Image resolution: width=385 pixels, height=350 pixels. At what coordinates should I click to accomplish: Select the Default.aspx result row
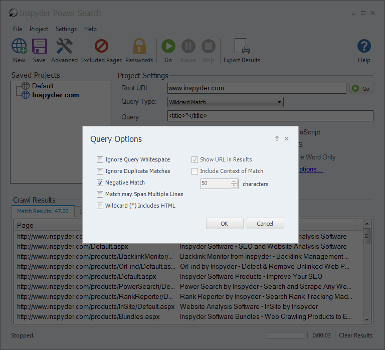[x=188, y=246]
